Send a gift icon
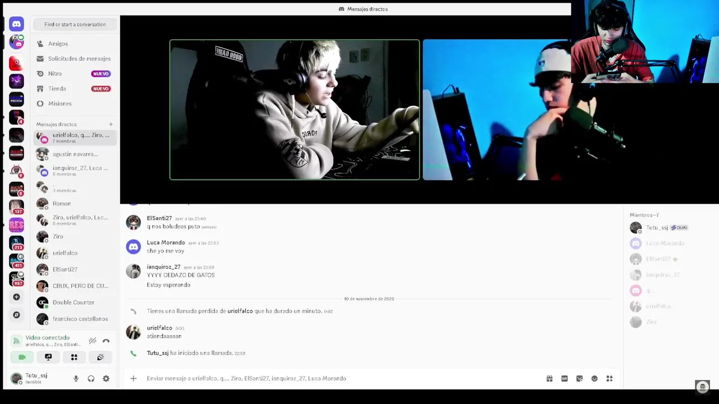The height and width of the screenshot is (404, 719). click(549, 379)
